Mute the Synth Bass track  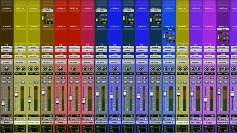(91, 82)
